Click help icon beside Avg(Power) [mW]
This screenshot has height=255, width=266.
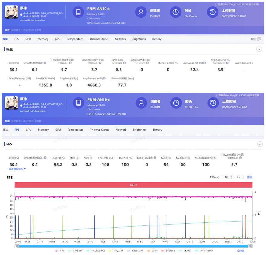tap(104, 79)
